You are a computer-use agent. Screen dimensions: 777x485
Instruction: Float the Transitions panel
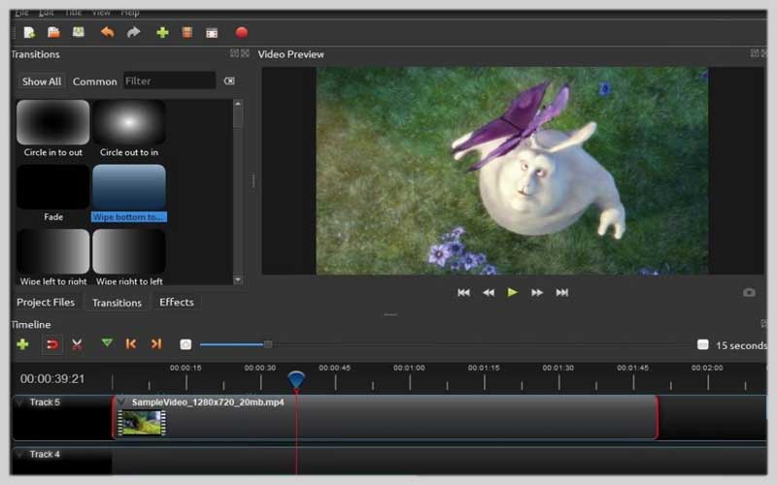[234, 53]
